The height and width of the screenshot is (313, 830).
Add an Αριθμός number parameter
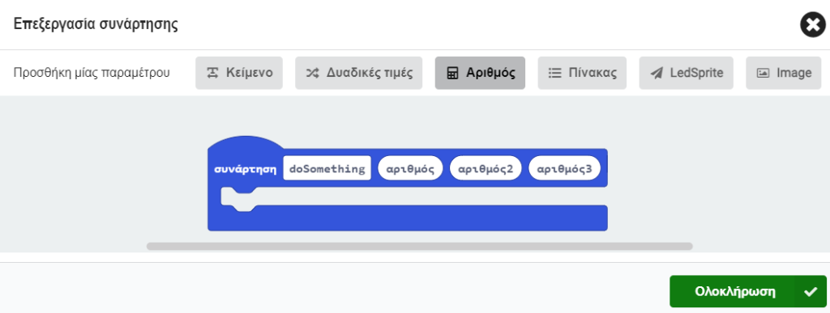(480, 73)
